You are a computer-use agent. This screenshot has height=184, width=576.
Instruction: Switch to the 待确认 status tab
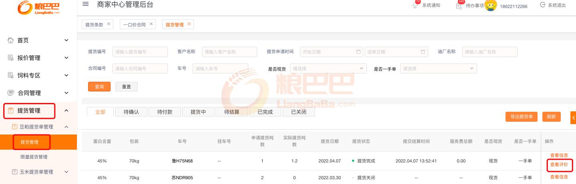click(x=131, y=112)
